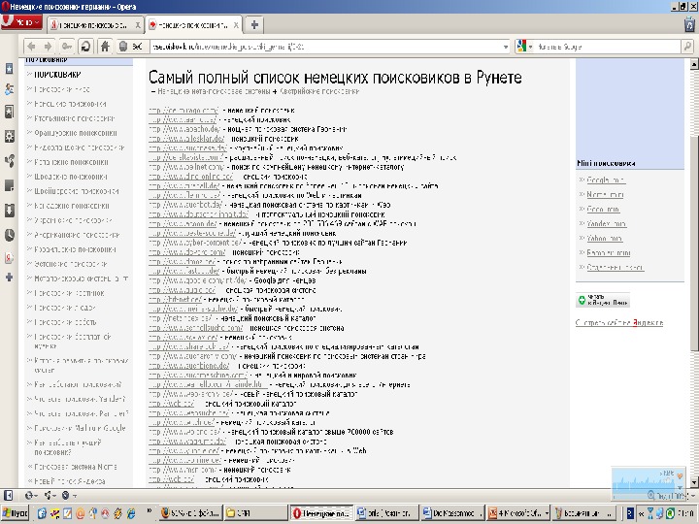Open sidebar item about Yandex search
This screenshot has height=524, width=699.
(x=70, y=481)
